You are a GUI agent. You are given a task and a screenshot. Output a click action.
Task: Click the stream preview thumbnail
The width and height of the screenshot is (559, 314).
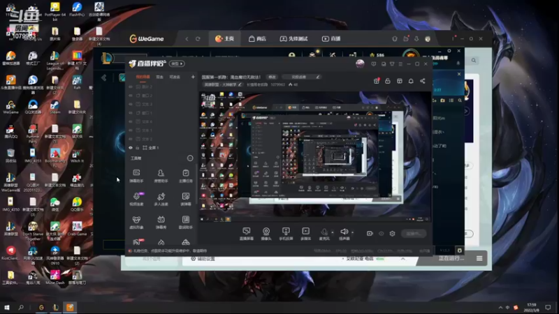pyautogui.click(x=315, y=158)
